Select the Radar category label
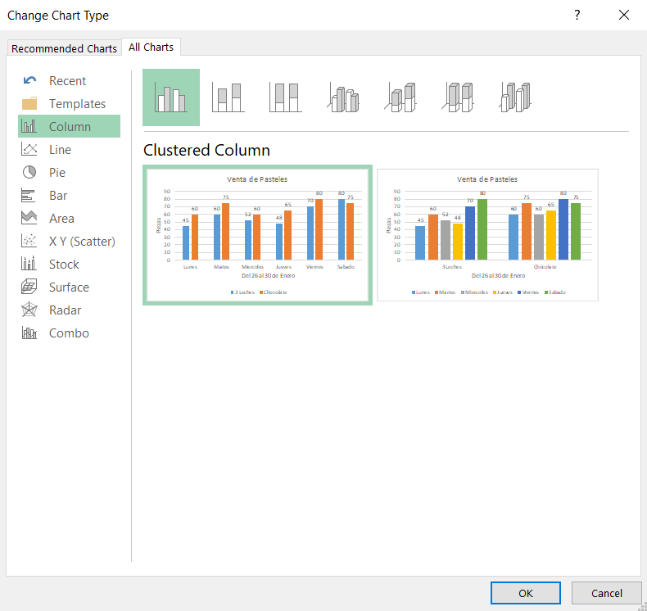Image resolution: width=647 pixels, height=611 pixels. [65, 310]
